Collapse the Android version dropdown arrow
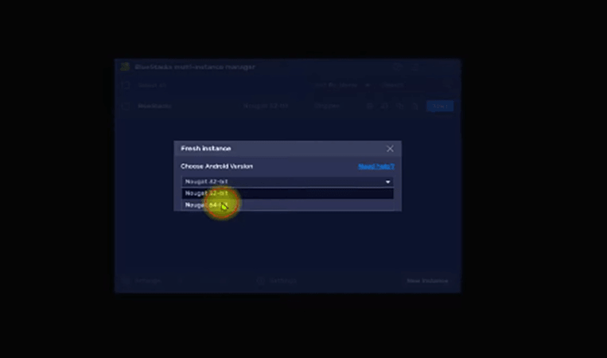This screenshot has height=358, width=607. click(387, 181)
